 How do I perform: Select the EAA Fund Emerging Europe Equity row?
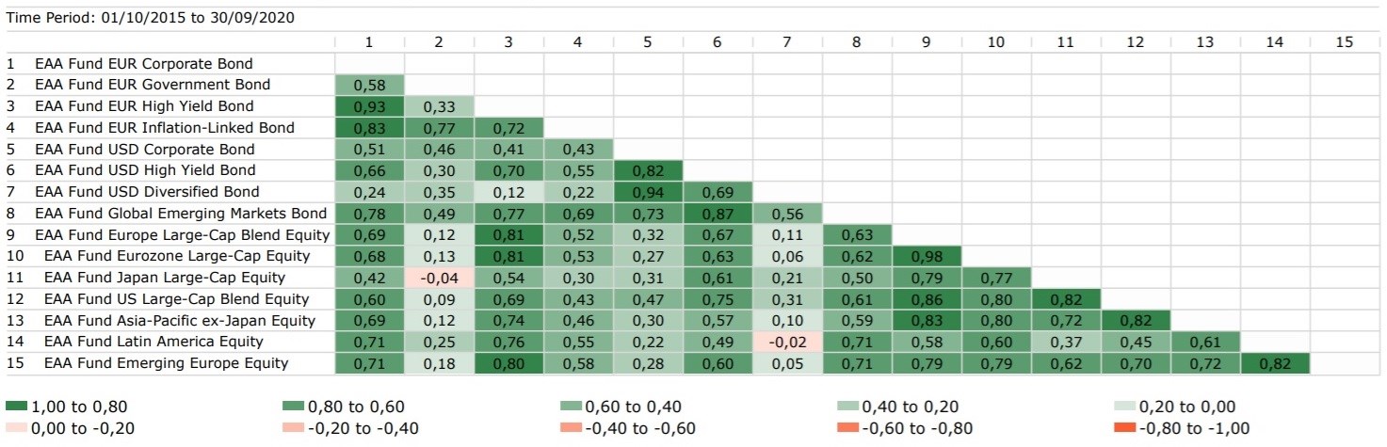point(166,363)
